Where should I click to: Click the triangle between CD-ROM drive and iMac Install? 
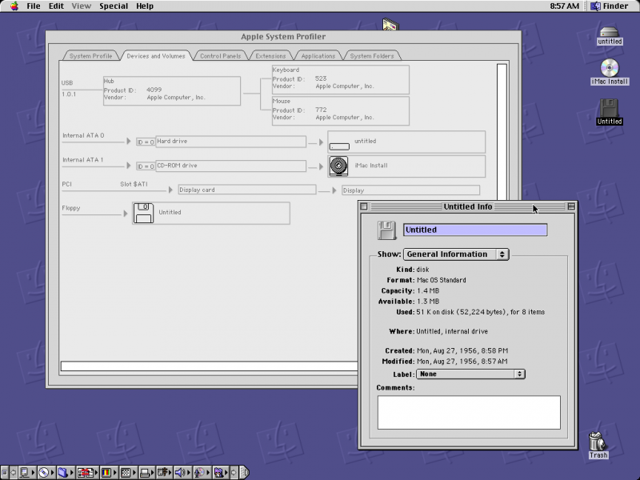tap(321, 166)
